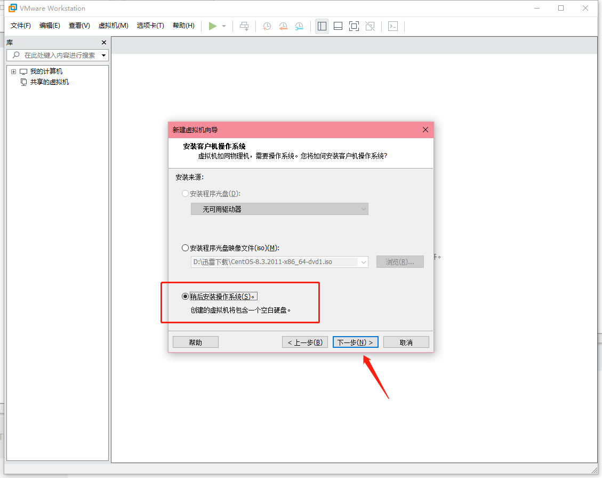Open the snapshot manager toolbar icon
This screenshot has height=478, width=602.
point(299,26)
